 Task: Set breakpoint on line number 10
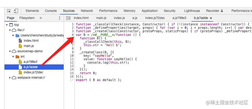(72, 55)
